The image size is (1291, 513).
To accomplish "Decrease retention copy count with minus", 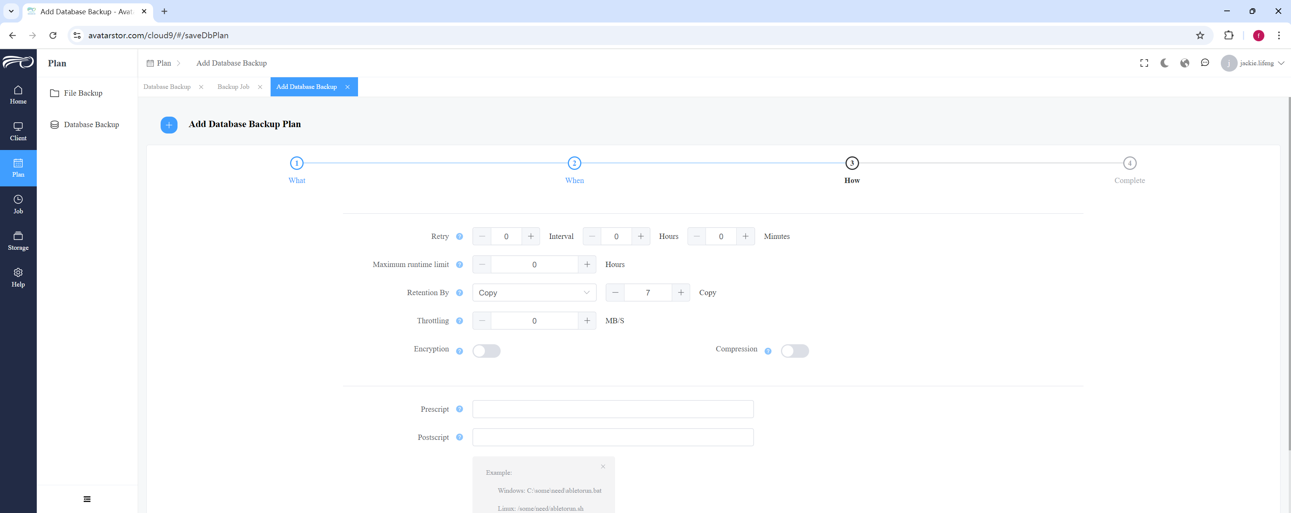I will pyautogui.click(x=615, y=292).
